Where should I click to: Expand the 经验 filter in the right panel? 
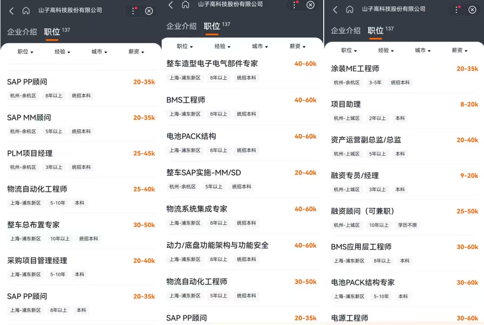coord(386,51)
